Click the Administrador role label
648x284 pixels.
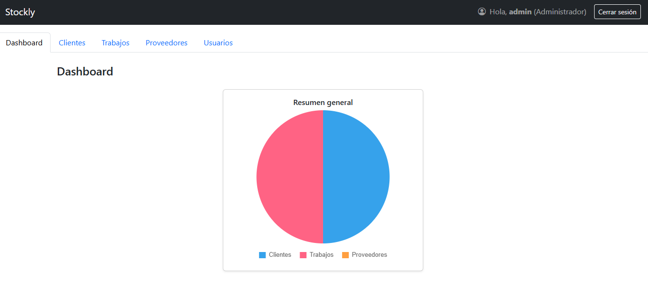point(560,12)
